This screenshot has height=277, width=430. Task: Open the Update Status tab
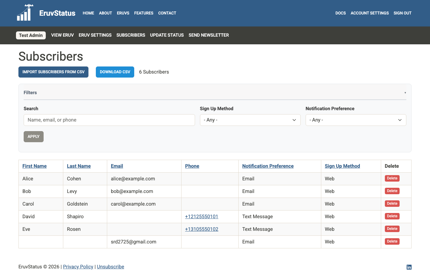[167, 35]
